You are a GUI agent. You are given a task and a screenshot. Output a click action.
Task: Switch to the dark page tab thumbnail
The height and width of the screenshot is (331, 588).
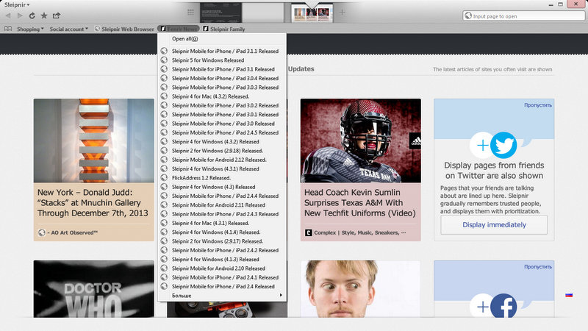click(221, 13)
